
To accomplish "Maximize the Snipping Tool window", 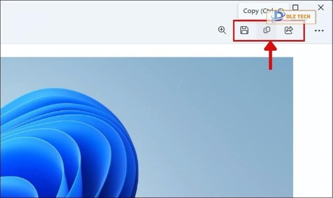I will tap(295, 8).
